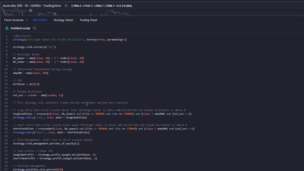This screenshot has height=171, width=304.
Task: Click the strategy declaration on line 2
Action: coord(70,39)
